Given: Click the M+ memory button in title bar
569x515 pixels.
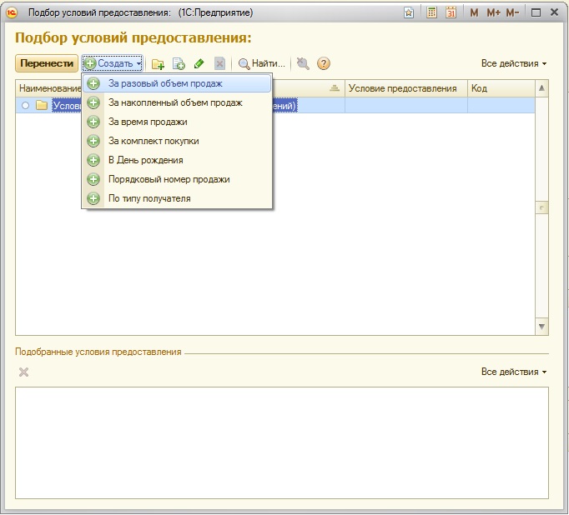Looking at the screenshot, I should 493,12.
